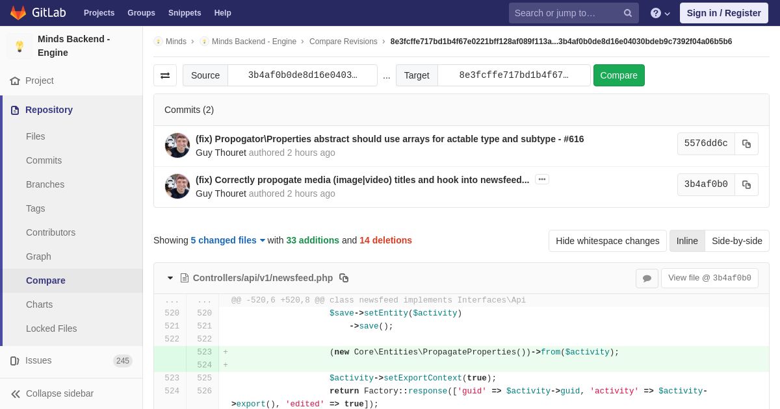Click the green Compare button
Screen dimensions: 780x409
click(619, 75)
